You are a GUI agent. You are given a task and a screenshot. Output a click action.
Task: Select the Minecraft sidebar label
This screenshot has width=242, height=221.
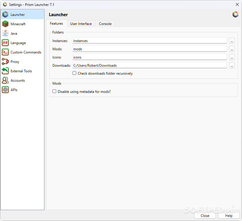coord(18,24)
